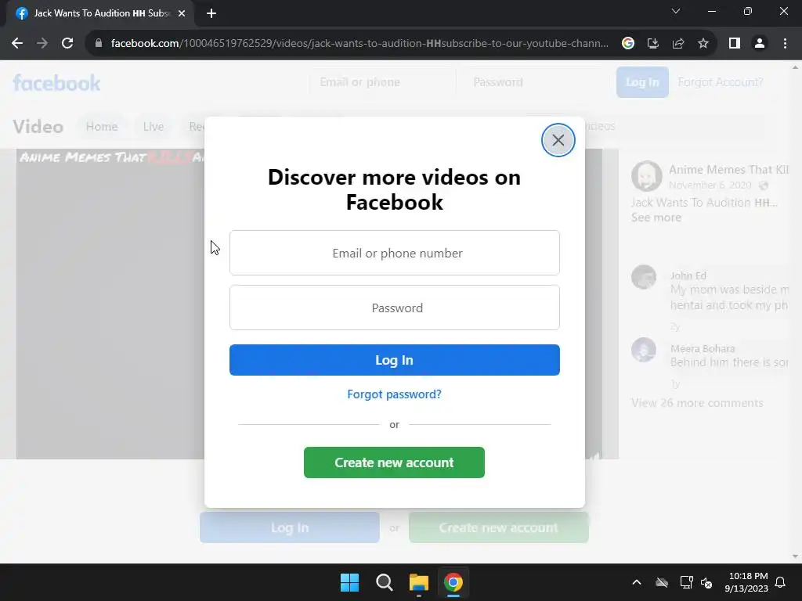Click the header Log In button
The height and width of the screenshot is (601, 802).
[x=642, y=82]
